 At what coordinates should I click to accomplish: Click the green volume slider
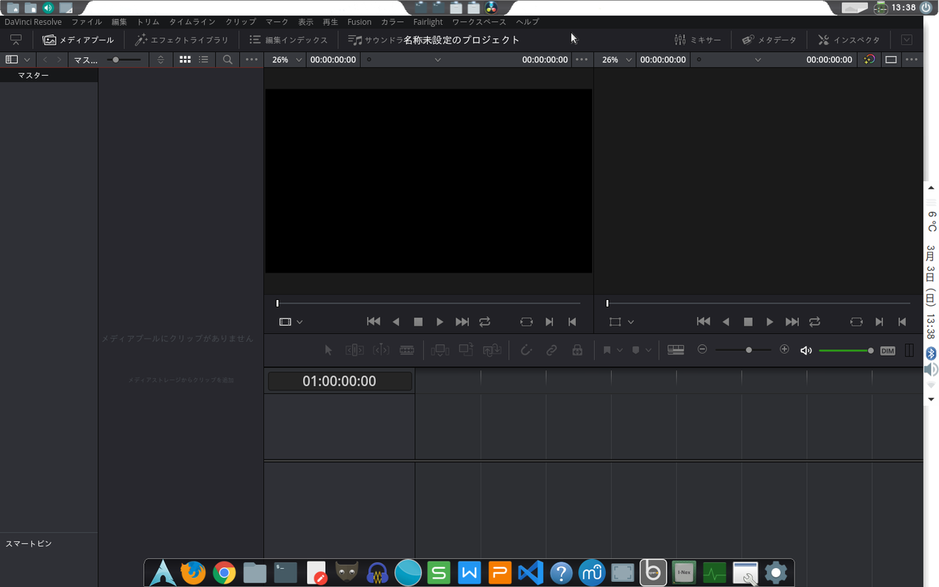pos(844,351)
